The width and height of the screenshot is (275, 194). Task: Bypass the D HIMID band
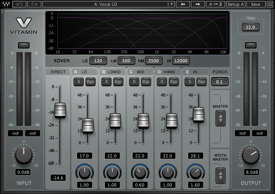coord(174,82)
